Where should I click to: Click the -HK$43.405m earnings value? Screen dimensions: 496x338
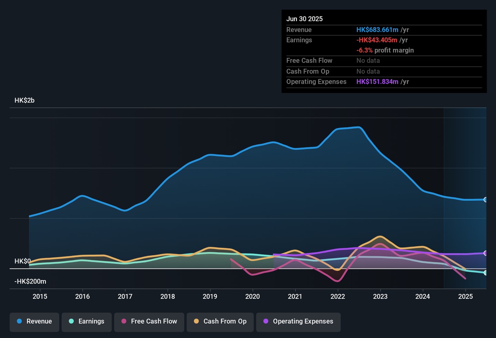tap(376, 40)
